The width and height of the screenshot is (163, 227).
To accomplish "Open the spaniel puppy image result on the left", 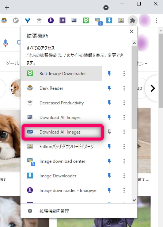I will [10, 141].
